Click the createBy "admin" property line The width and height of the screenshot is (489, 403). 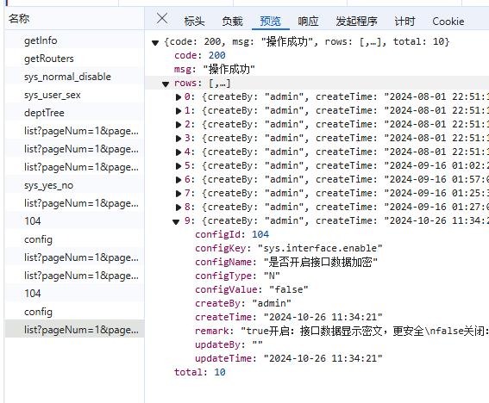pos(243,303)
